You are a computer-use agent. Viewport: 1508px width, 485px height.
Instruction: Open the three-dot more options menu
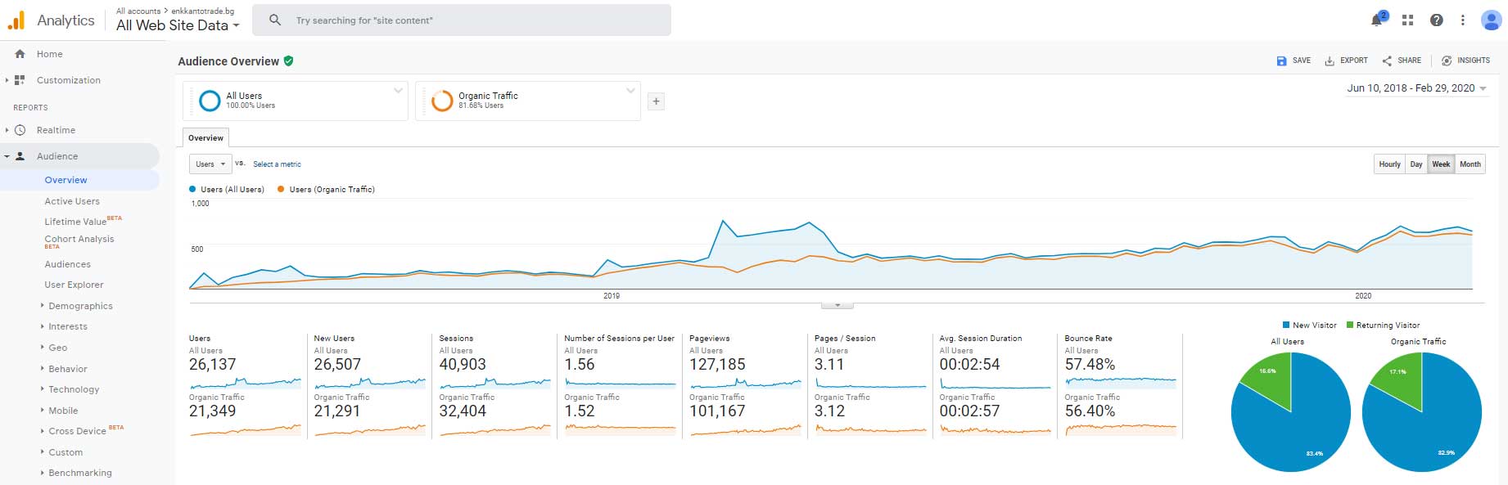coord(1462,20)
